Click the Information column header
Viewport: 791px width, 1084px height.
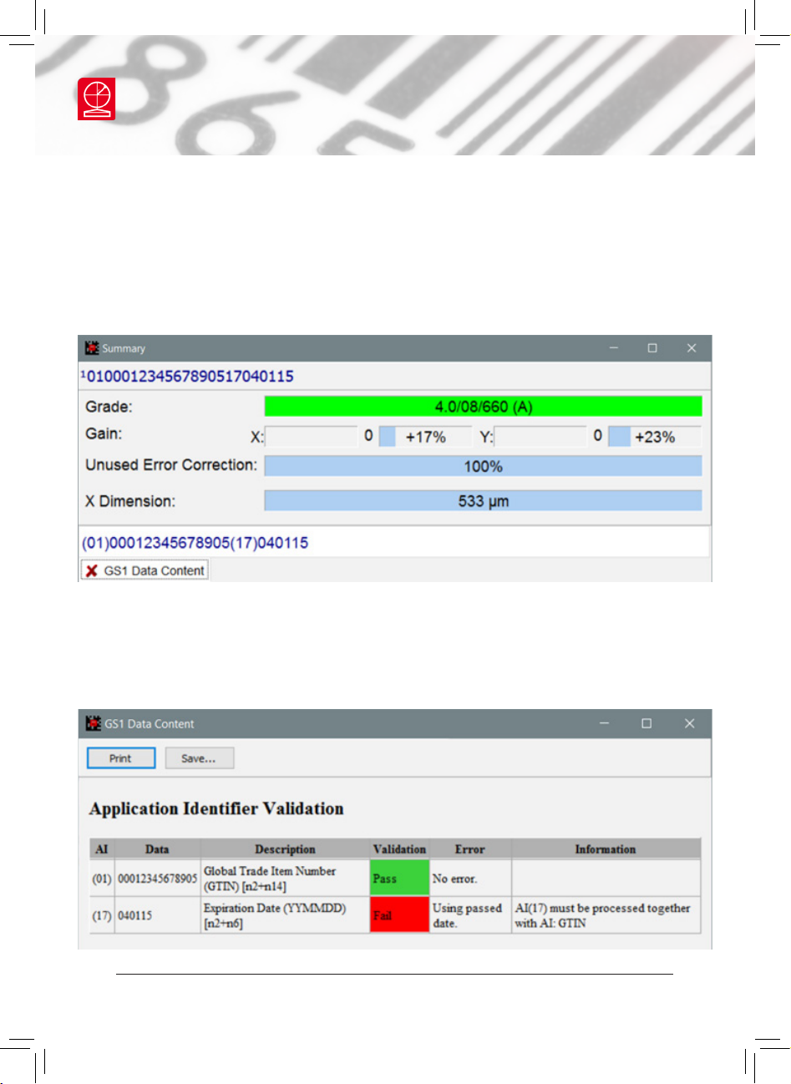click(x=606, y=849)
